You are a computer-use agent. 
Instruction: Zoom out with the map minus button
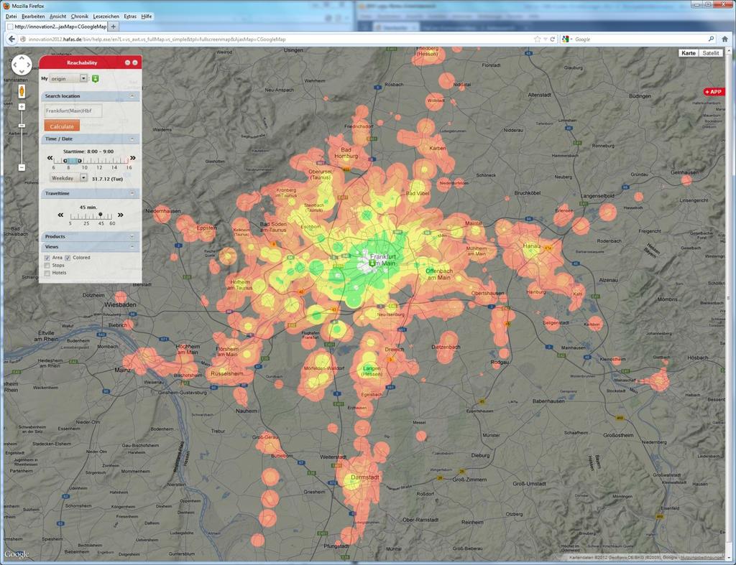coord(22,167)
